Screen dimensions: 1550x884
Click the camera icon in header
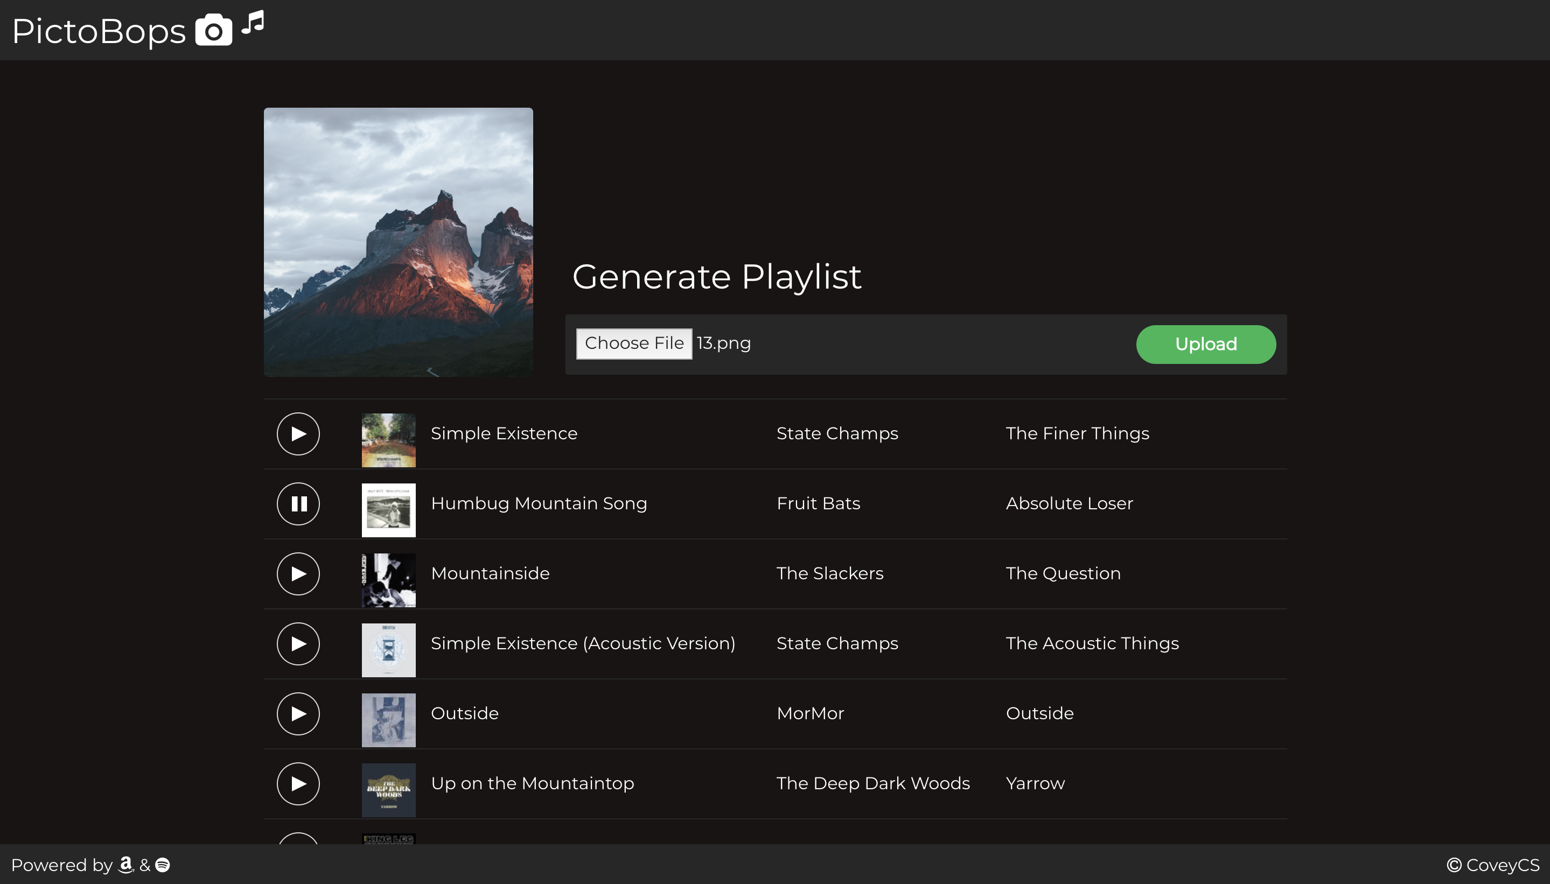click(214, 30)
